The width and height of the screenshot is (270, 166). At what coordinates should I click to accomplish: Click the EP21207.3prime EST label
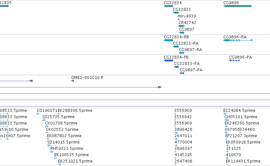241,136
